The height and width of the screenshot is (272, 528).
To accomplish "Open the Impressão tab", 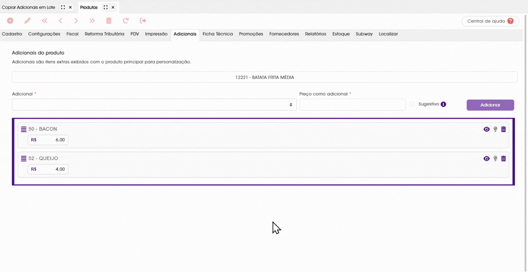I will (x=156, y=34).
